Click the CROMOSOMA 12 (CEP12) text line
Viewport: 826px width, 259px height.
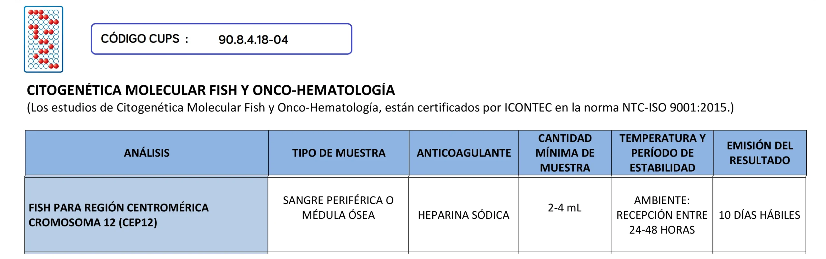point(93,223)
